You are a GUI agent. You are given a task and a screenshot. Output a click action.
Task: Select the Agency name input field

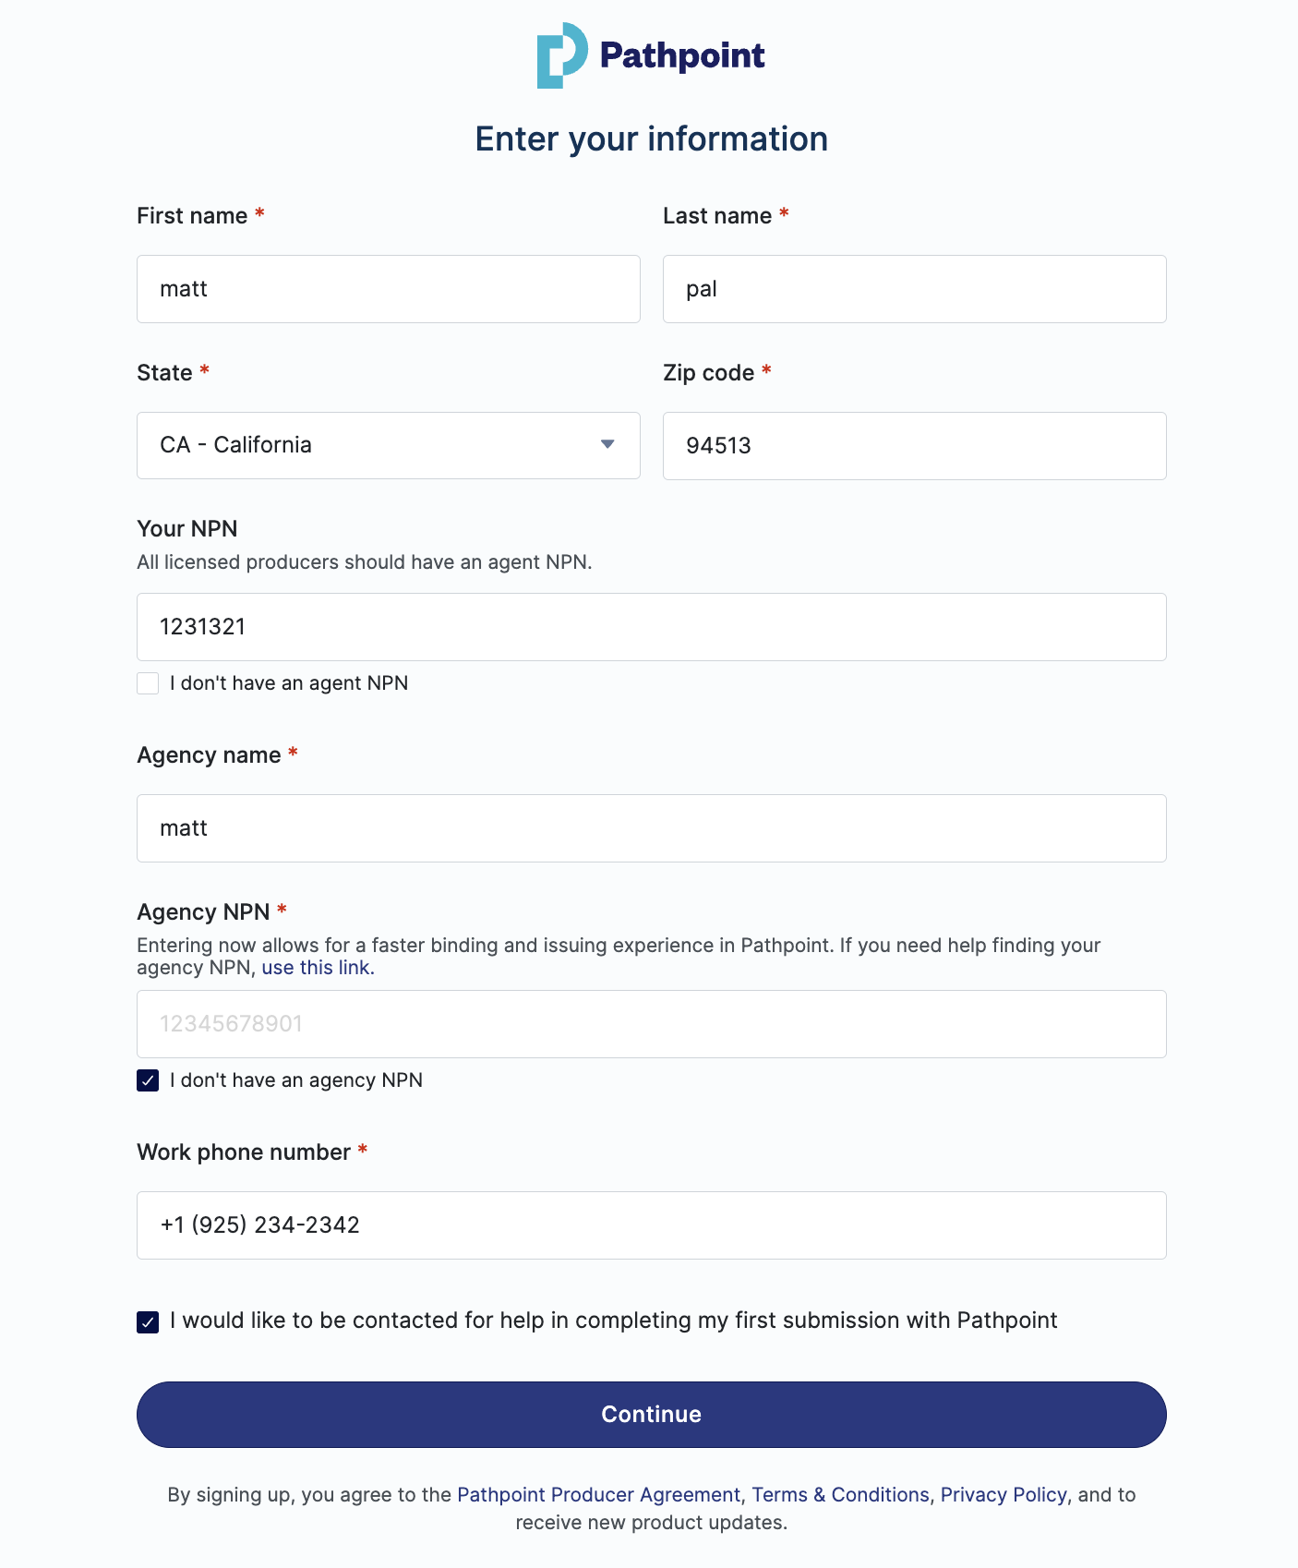pos(651,828)
